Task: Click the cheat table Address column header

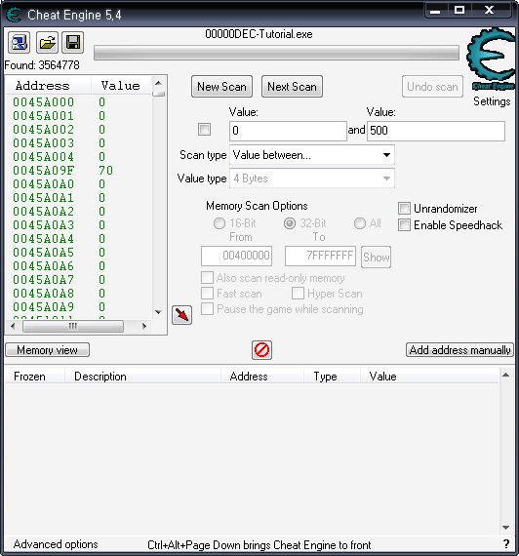Action: [x=262, y=376]
